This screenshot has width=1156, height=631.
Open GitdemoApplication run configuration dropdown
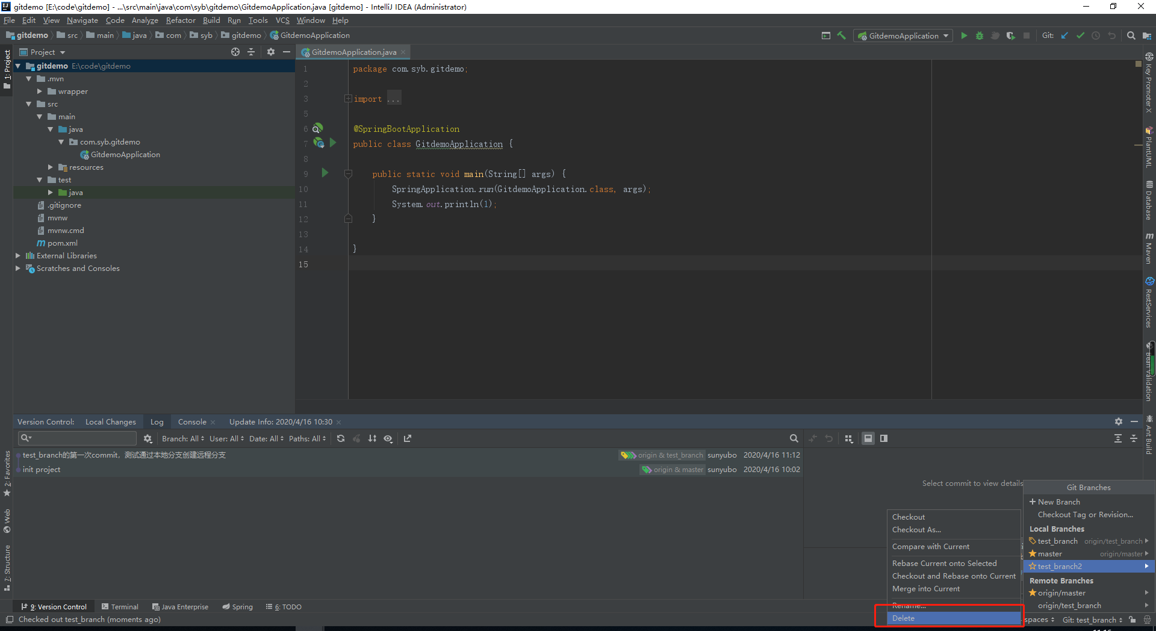[903, 36]
